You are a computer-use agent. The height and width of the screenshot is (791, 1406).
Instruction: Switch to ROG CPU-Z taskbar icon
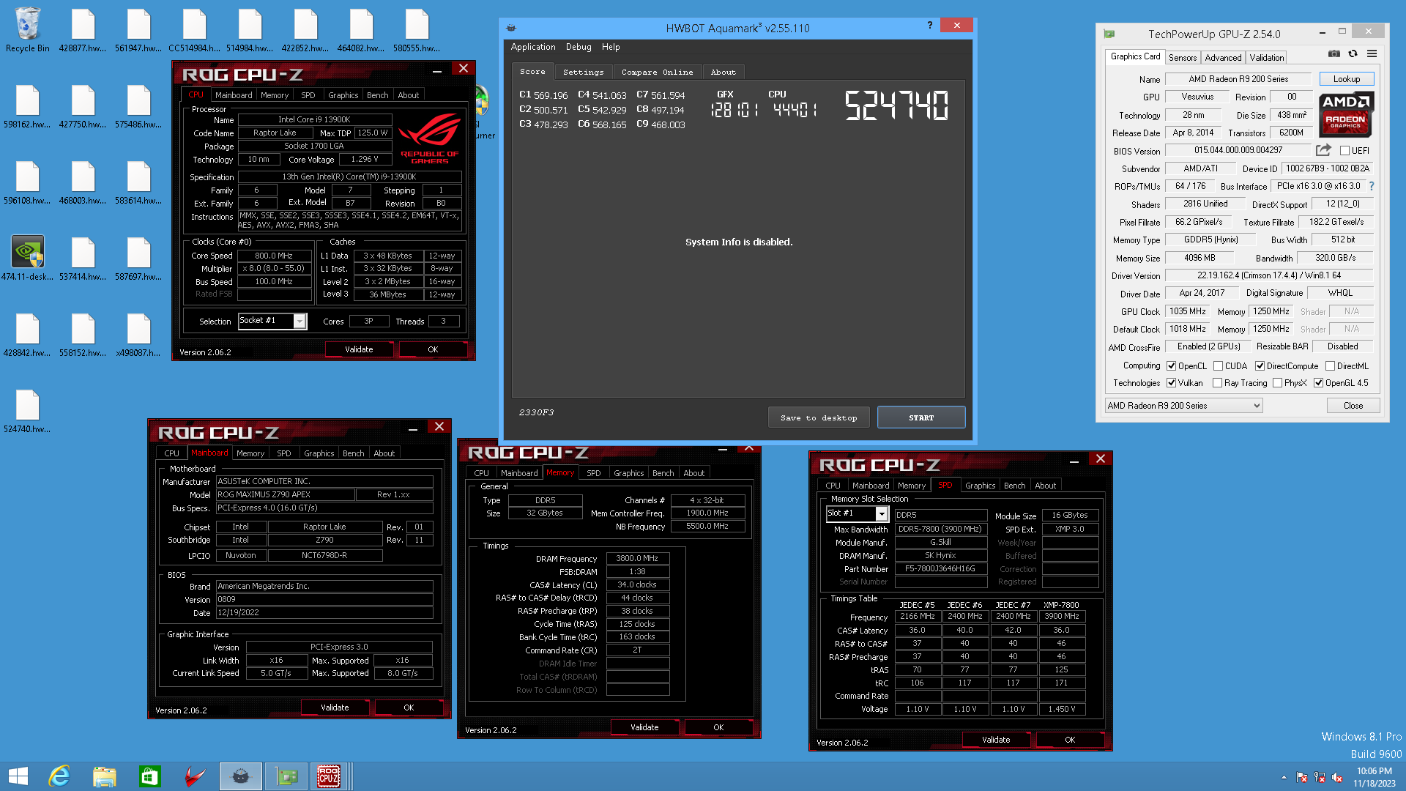[329, 776]
